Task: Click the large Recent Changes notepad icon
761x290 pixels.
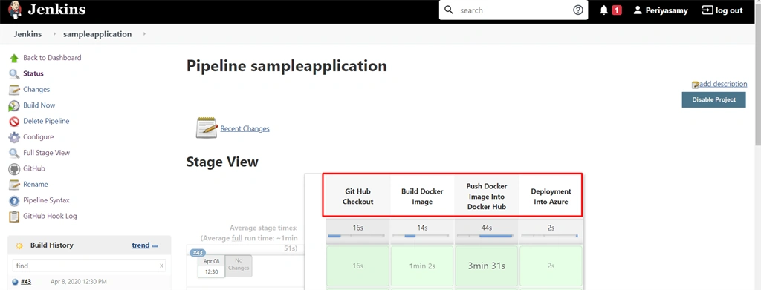Action: pos(207,128)
